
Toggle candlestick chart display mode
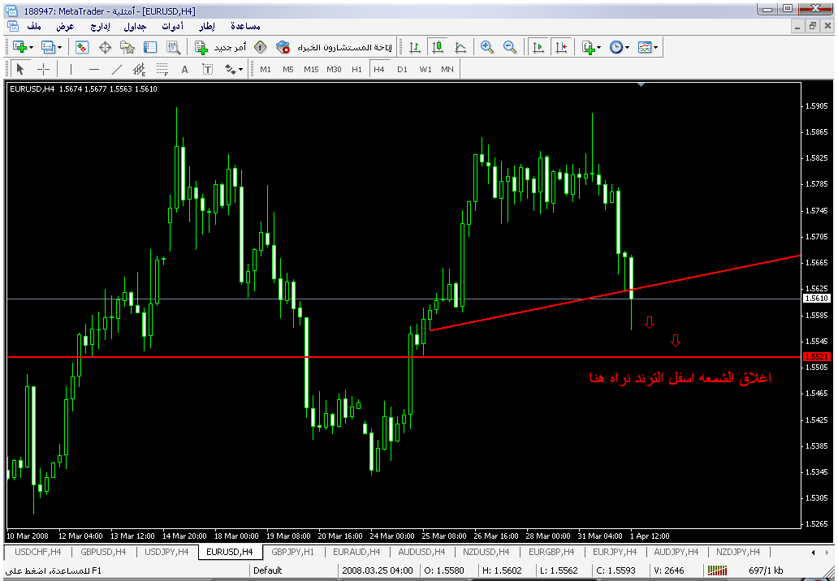tap(438, 47)
